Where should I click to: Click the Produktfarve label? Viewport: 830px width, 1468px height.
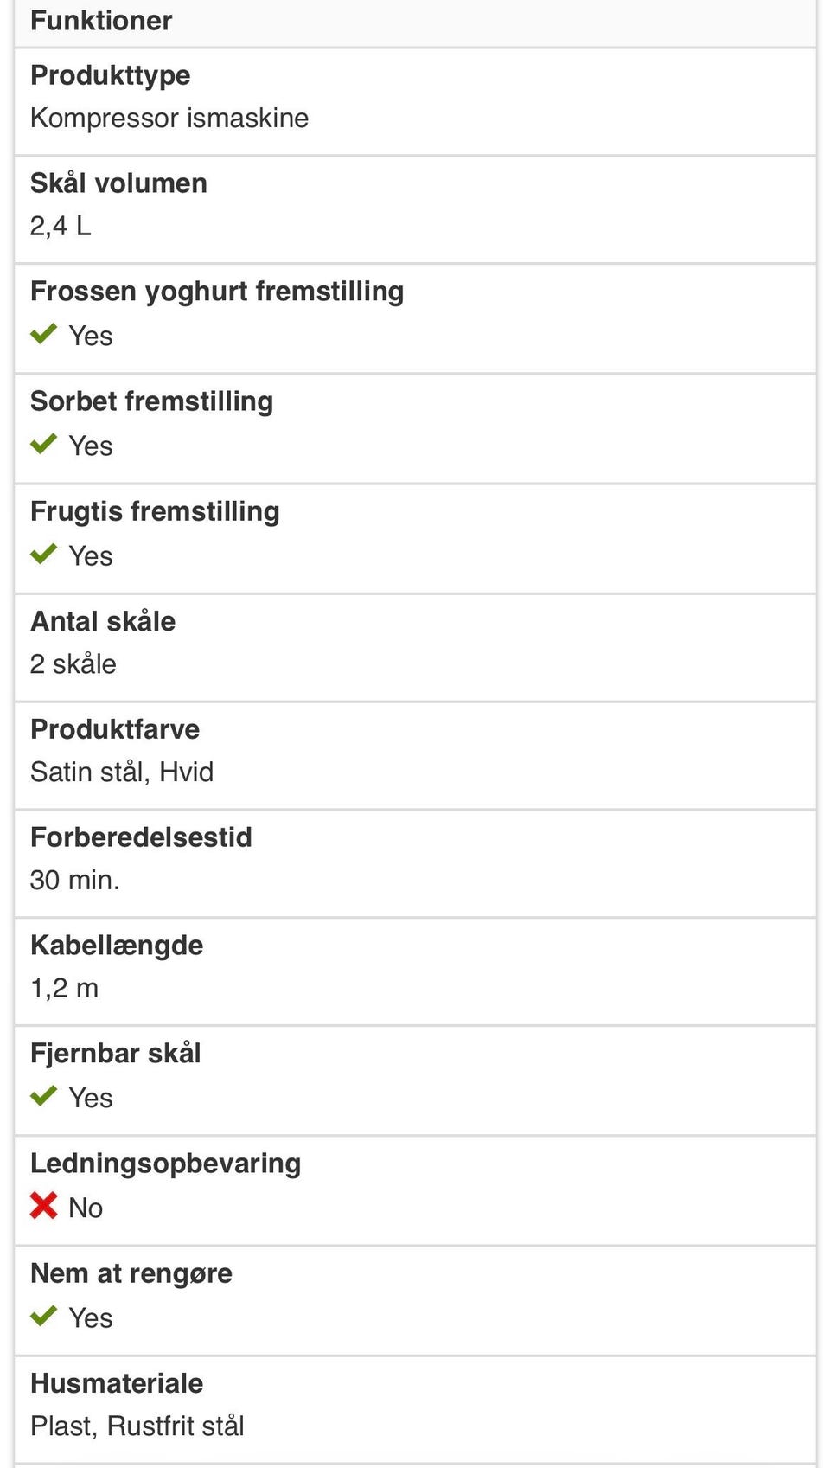[x=115, y=729]
